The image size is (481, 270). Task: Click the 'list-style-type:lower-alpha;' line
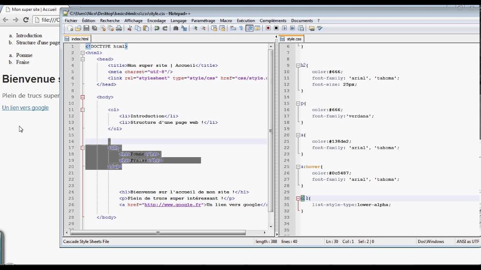coord(351,205)
